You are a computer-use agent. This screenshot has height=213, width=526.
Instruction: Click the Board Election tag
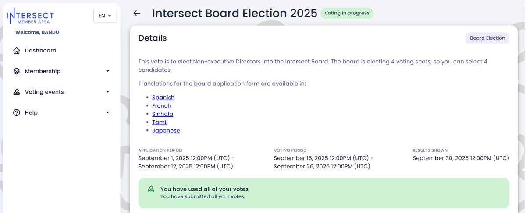[x=487, y=38]
